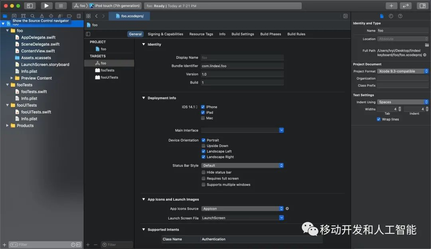Reveal the full path in Finder arrow
431x249 pixels.
pyautogui.click(x=425, y=55)
